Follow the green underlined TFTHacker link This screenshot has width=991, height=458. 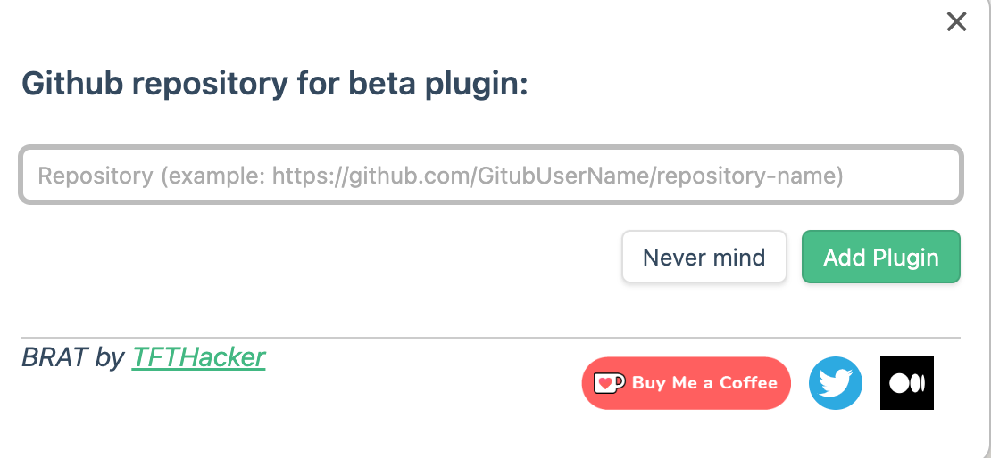[x=198, y=357]
